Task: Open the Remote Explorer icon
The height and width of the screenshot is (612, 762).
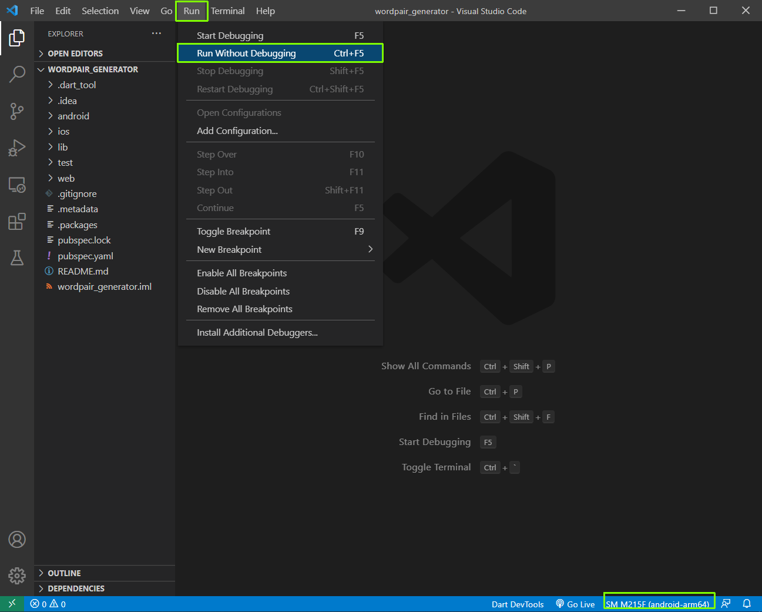Action: tap(17, 185)
